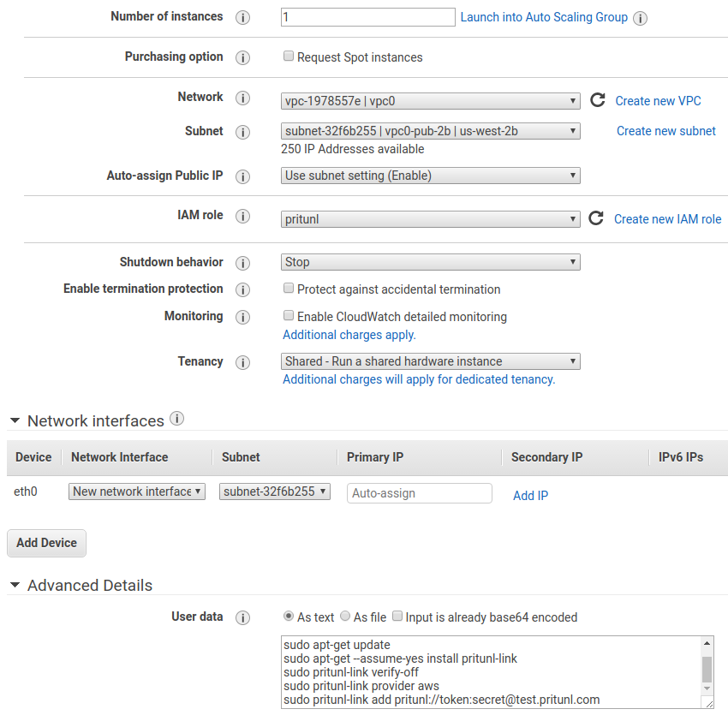Open the Tenancy dropdown
This screenshot has height=715, width=728.
click(x=431, y=361)
